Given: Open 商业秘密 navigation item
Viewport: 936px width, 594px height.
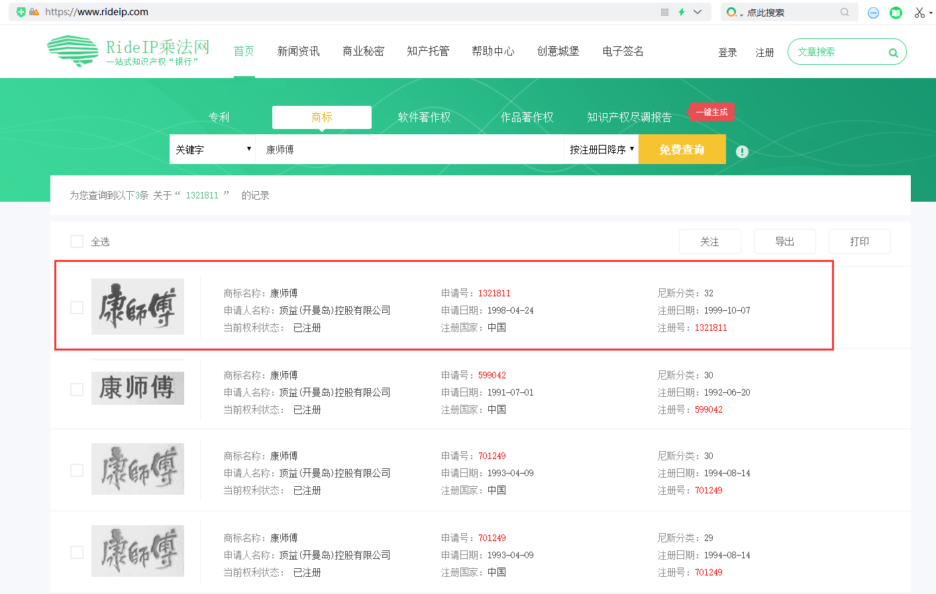Looking at the screenshot, I should (363, 51).
